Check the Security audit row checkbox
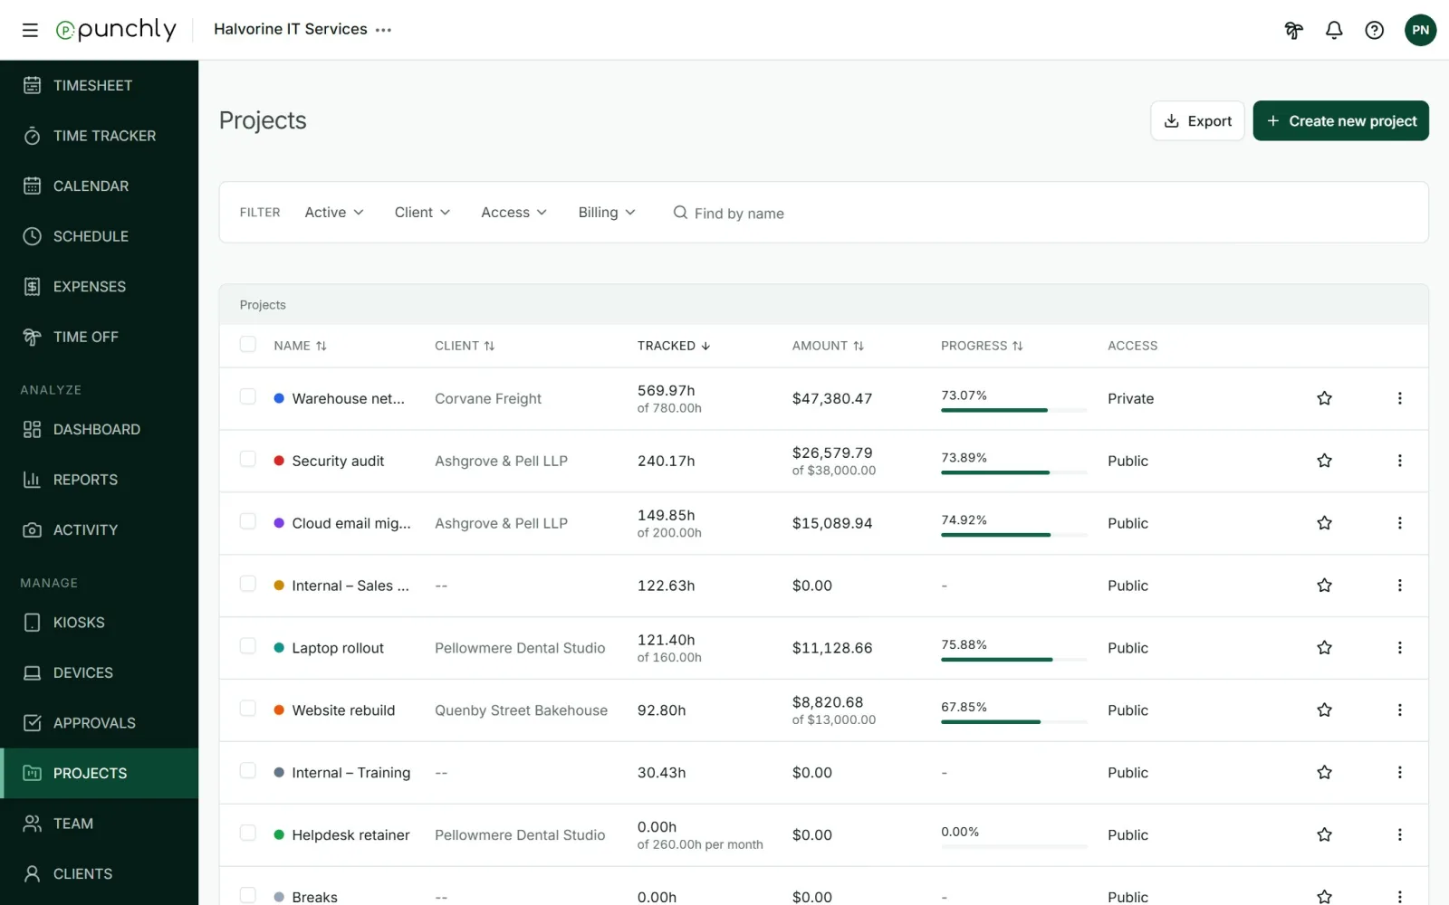Image resolution: width=1449 pixels, height=905 pixels. click(247, 459)
